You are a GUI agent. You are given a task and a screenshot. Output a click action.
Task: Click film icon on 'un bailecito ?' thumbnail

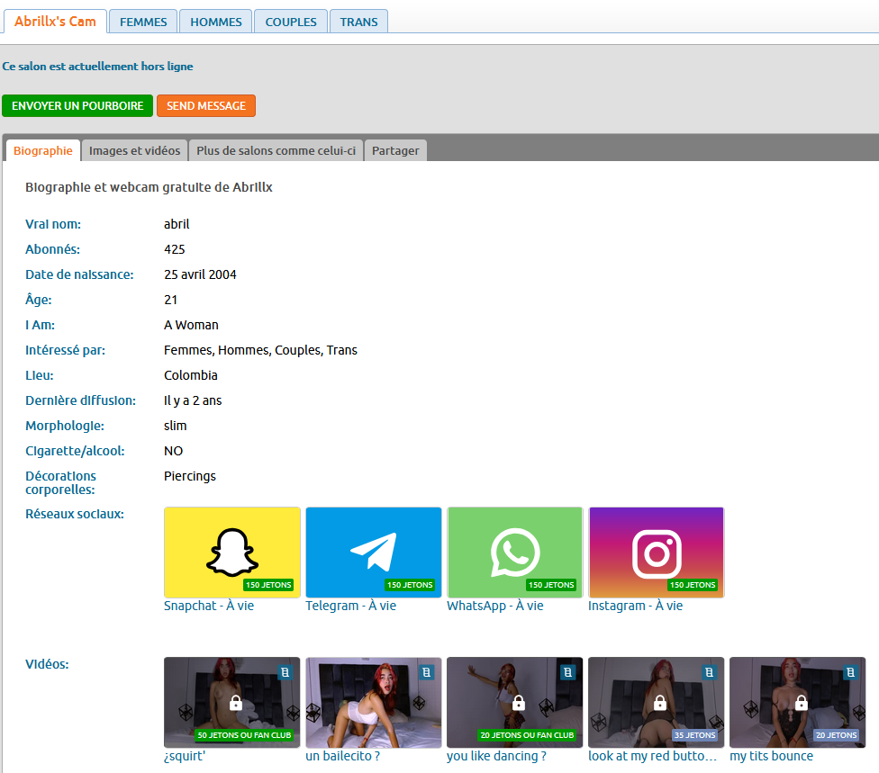[x=426, y=672]
